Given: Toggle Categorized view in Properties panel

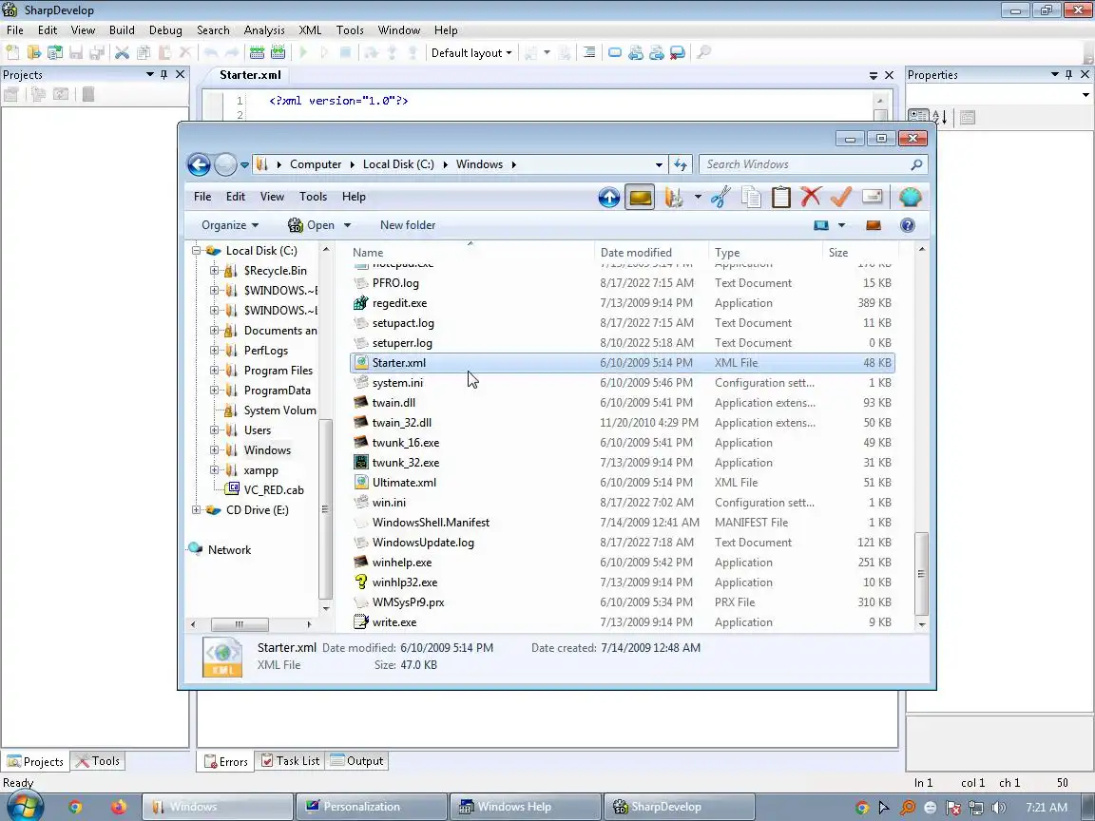Looking at the screenshot, I should pos(918,117).
